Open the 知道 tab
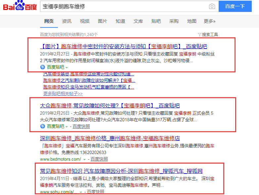The height and width of the screenshot is (195, 259). click(x=120, y=21)
